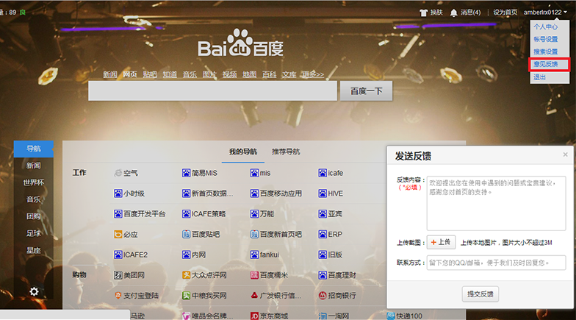Open the 必应 Bing icon

[118, 234]
